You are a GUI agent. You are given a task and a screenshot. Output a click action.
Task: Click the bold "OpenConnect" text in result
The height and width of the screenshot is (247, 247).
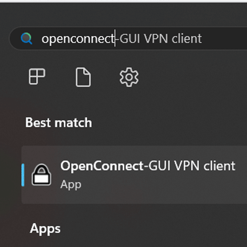[101, 166]
